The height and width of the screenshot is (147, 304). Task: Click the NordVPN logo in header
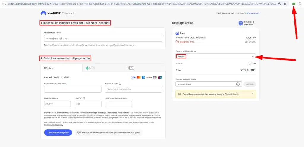(x=50, y=13)
